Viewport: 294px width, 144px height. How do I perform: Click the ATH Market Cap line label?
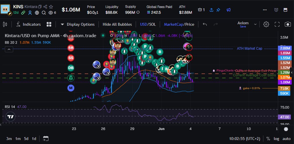click(x=250, y=49)
